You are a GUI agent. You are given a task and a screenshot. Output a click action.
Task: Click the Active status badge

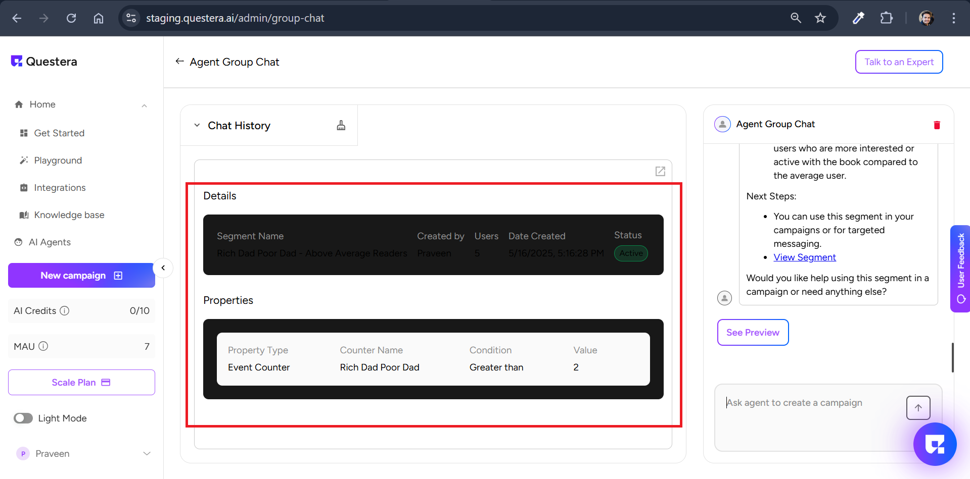click(631, 253)
